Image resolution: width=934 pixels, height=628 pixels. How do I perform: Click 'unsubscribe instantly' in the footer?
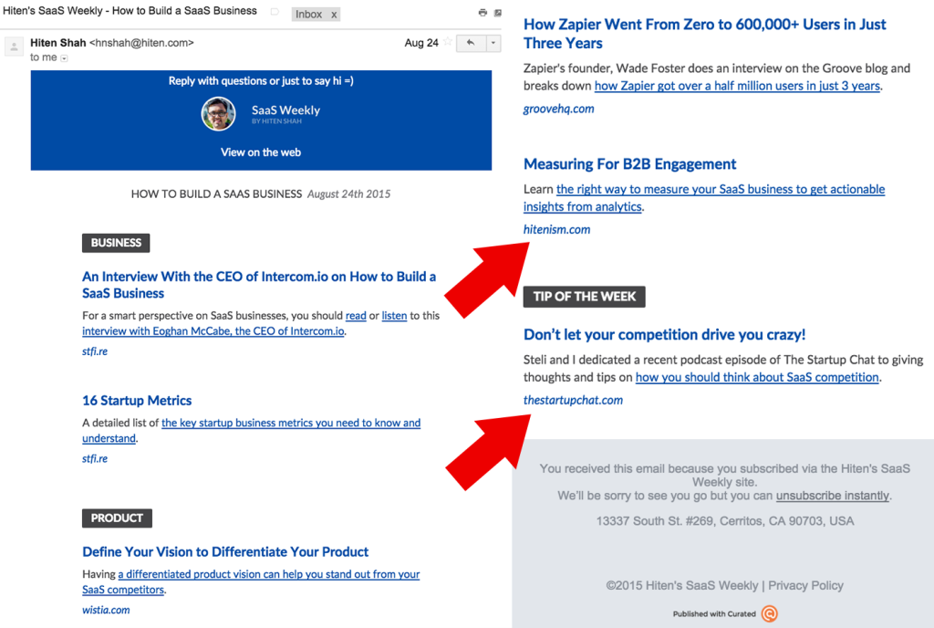832,496
